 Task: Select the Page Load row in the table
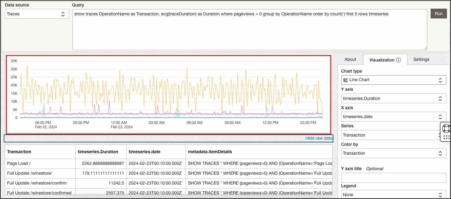pyautogui.click(x=40, y=163)
